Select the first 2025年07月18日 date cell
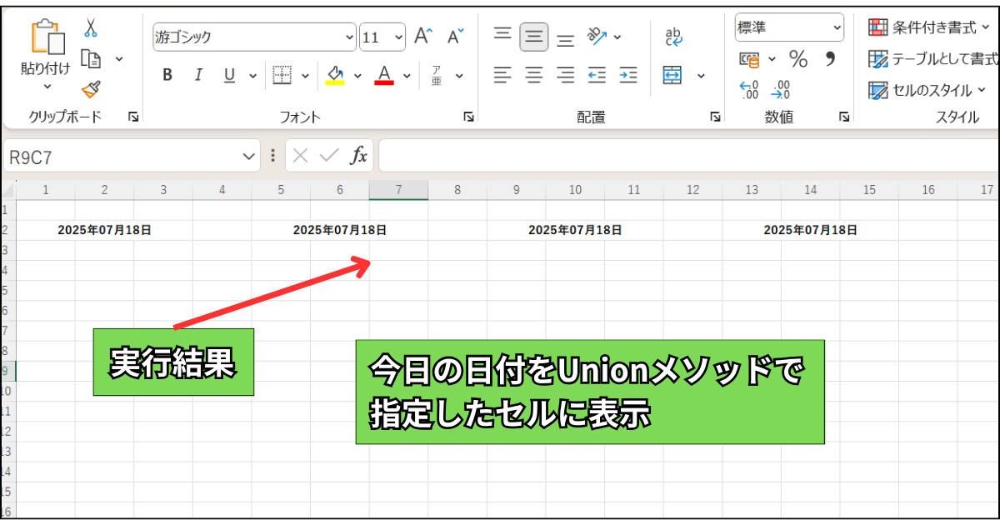Screen dimensions: 1000x525 pos(104,230)
